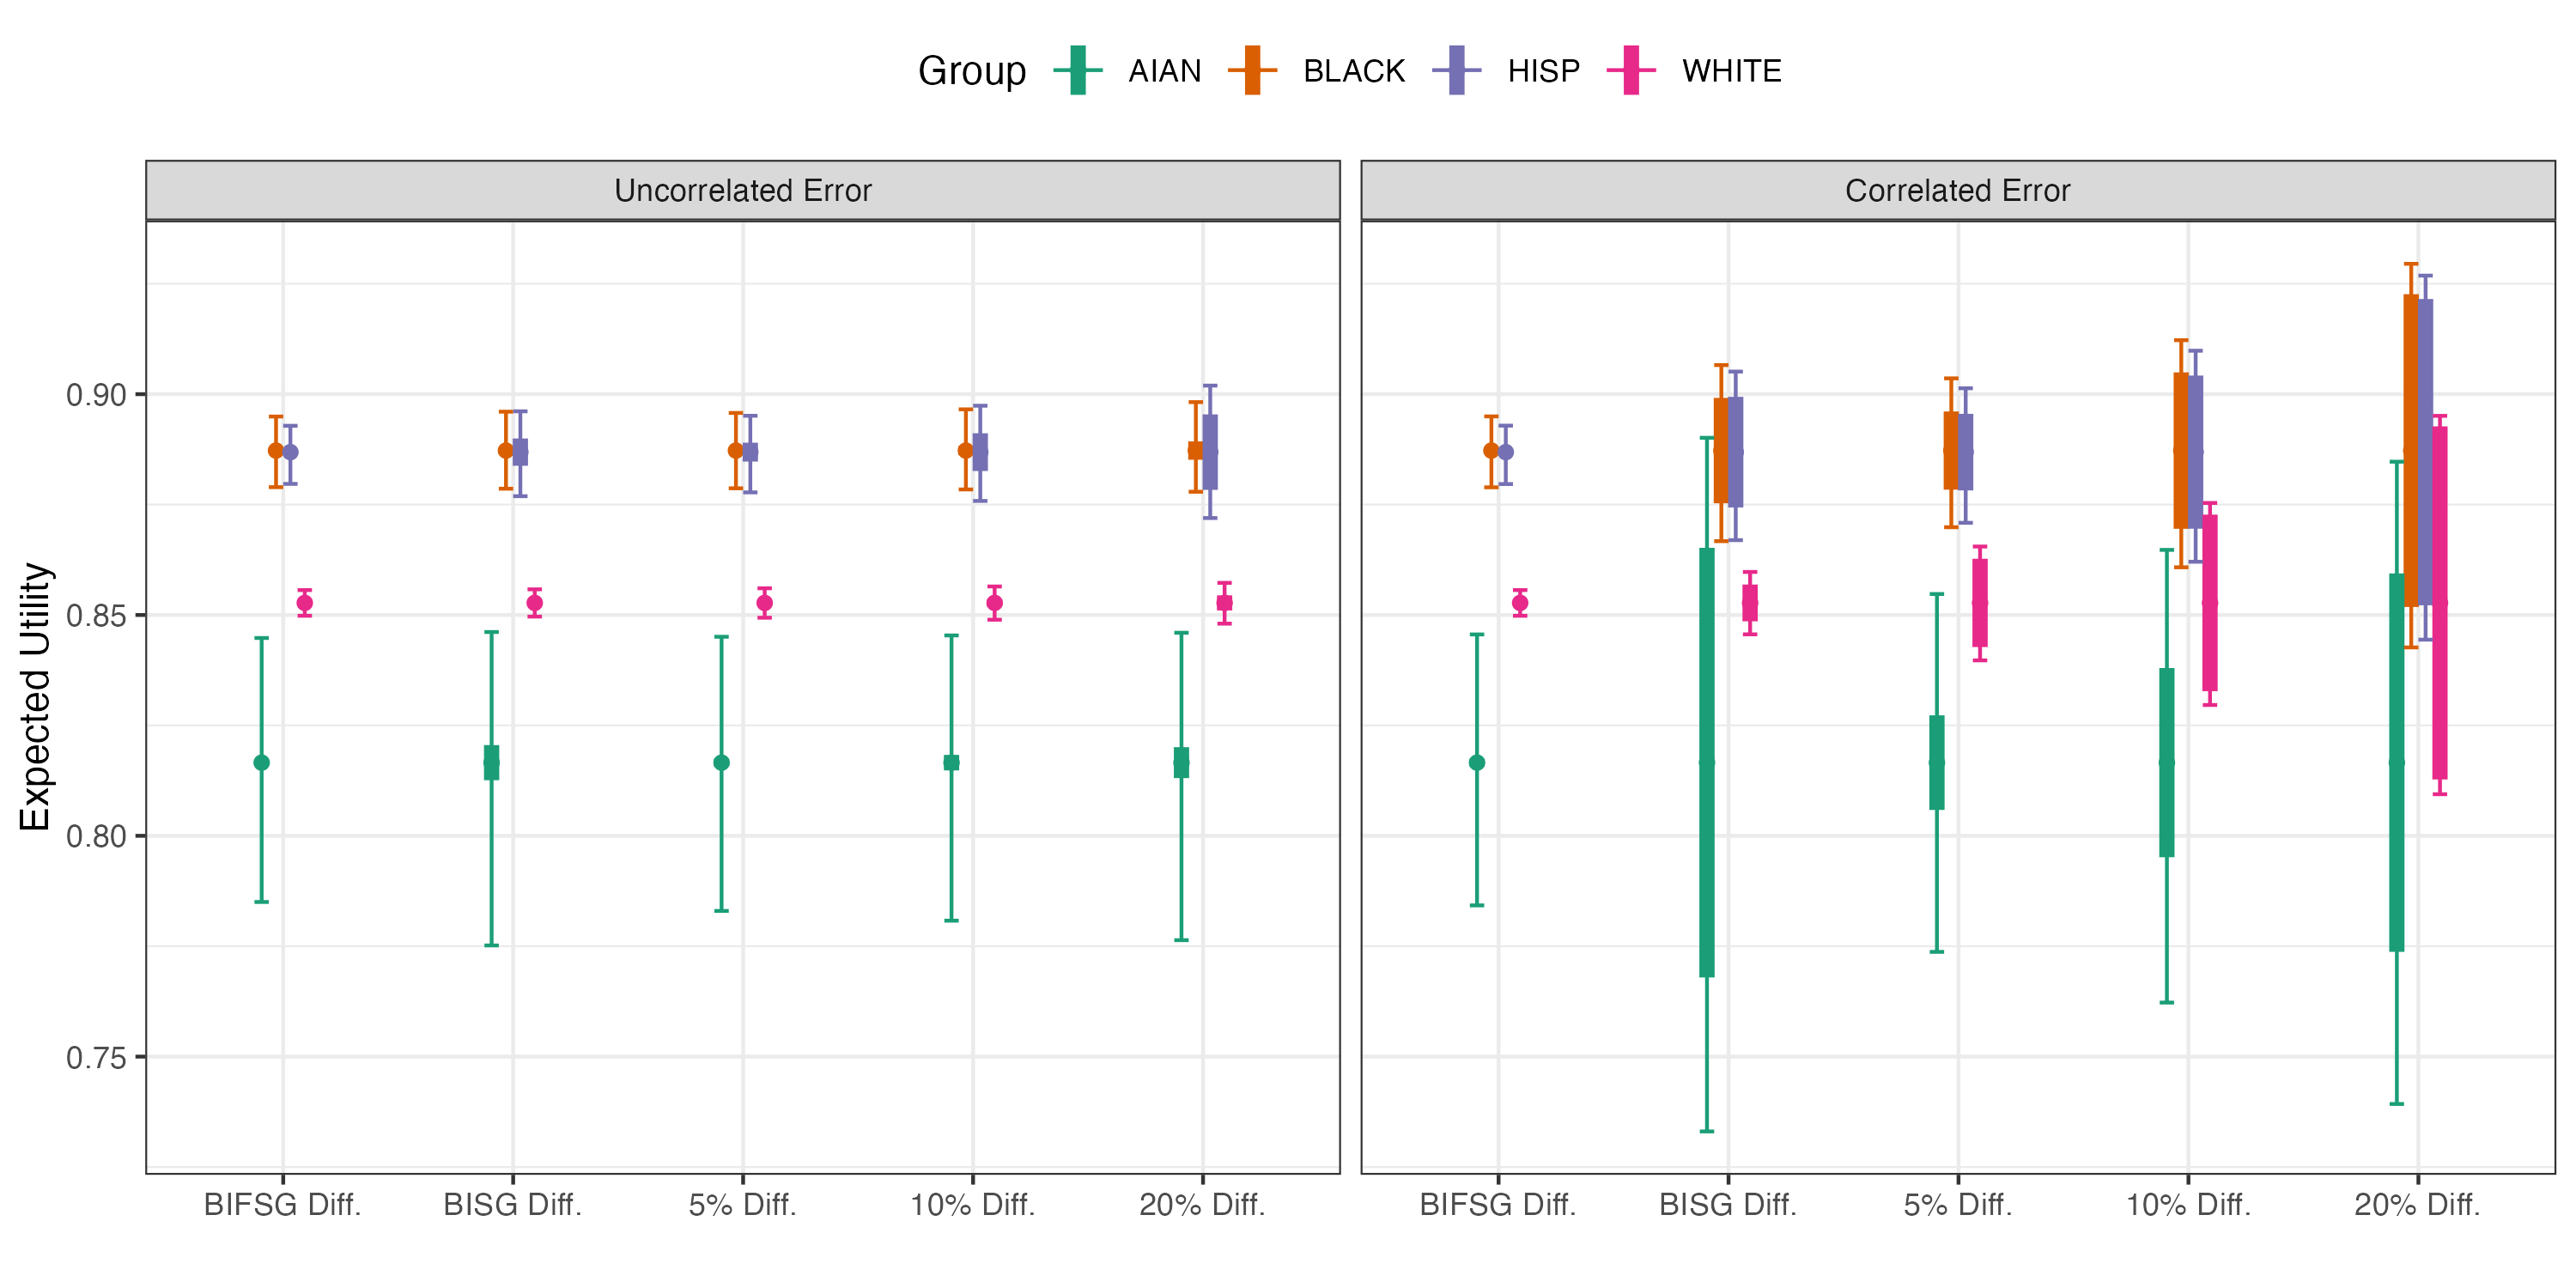Click the BLACK orange legend swatch
The image size is (2576, 1288).
point(1252,71)
